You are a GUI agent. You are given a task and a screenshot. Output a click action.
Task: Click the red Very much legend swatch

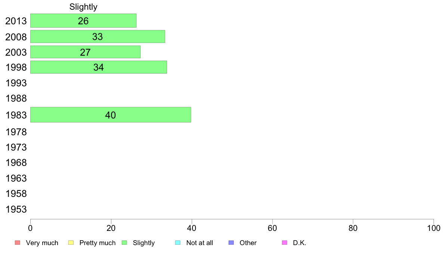(x=17, y=243)
